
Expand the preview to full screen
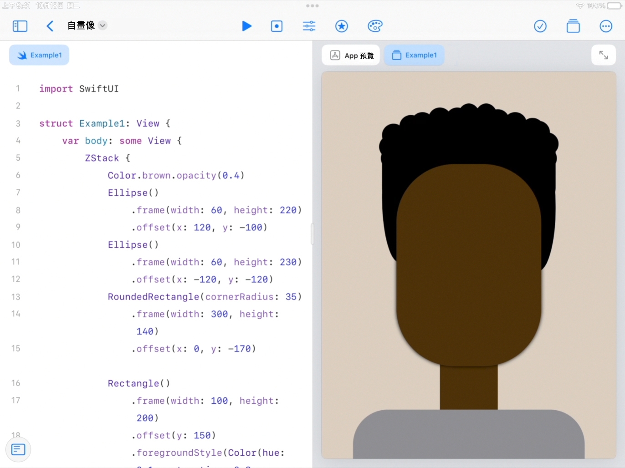coord(604,55)
